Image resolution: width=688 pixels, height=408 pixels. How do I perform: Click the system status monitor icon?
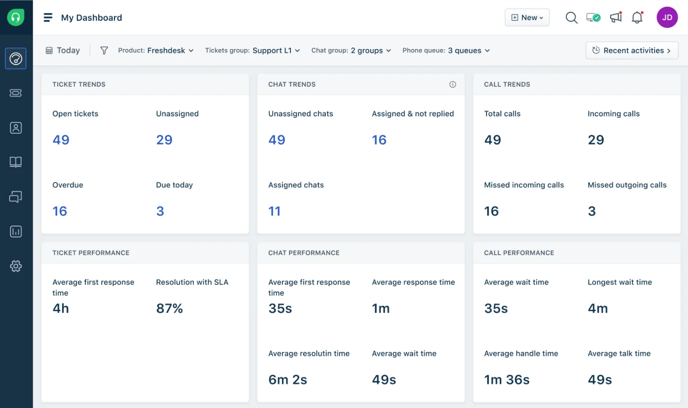(x=592, y=17)
